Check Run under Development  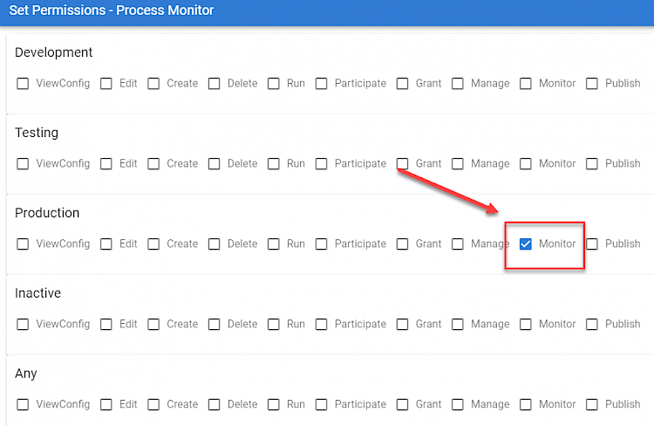pos(274,84)
